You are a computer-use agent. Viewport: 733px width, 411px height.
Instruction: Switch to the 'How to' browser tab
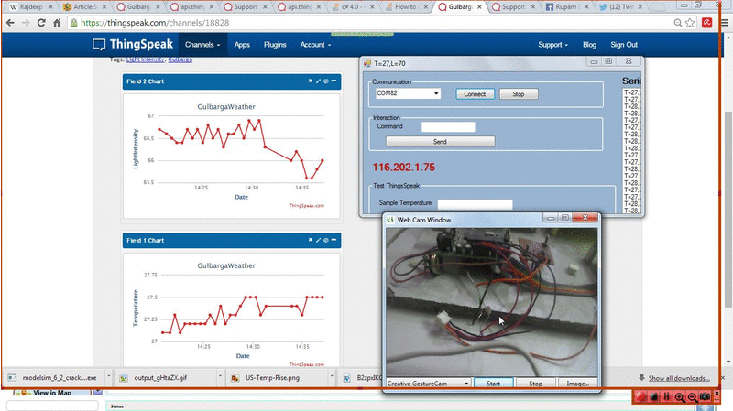click(x=408, y=7)
